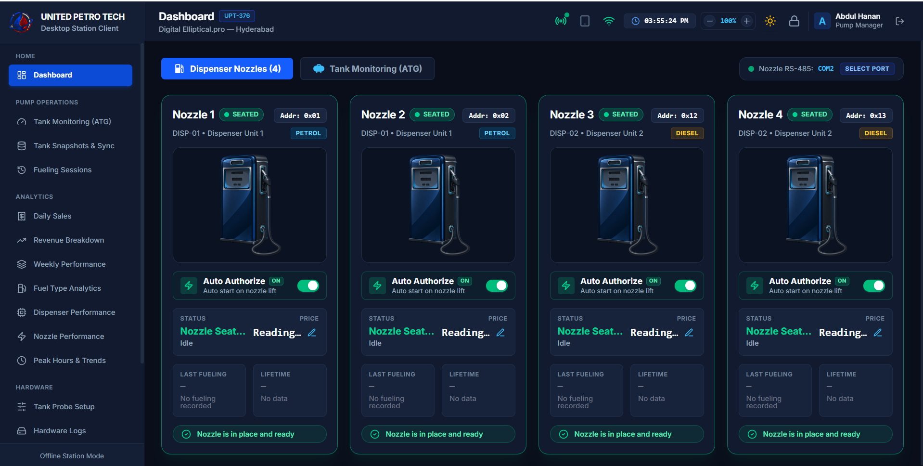Open Tank Snapshots & Sync

point(70,146)
